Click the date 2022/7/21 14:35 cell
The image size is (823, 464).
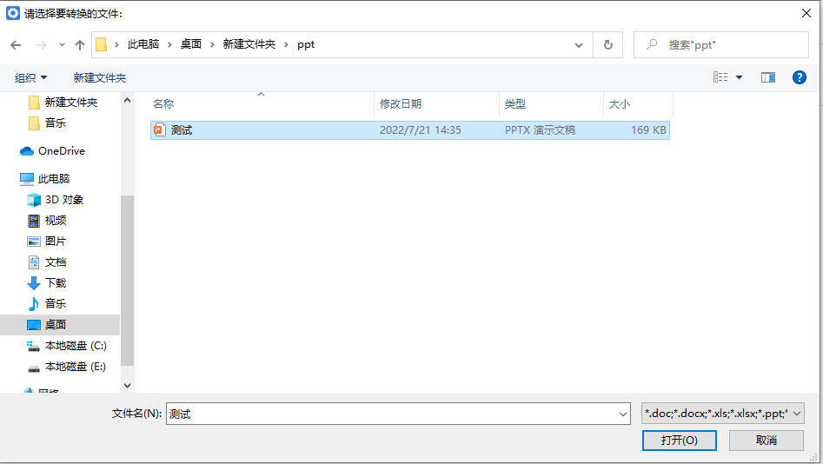tap(421, 130)
